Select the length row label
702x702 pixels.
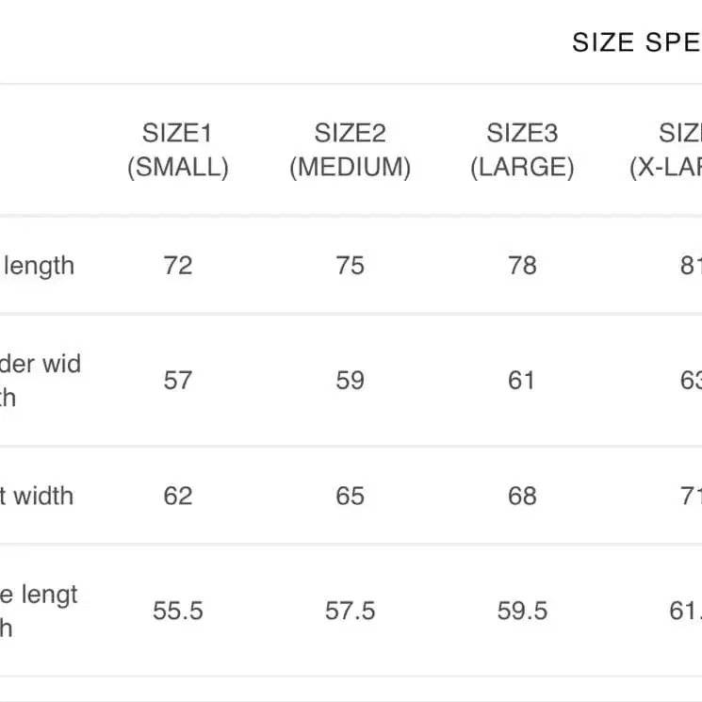tap(38, 266)
